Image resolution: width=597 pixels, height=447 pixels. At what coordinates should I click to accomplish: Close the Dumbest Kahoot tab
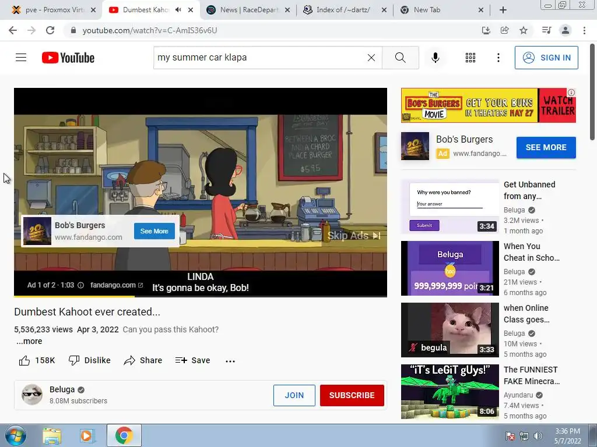(191, 10)
